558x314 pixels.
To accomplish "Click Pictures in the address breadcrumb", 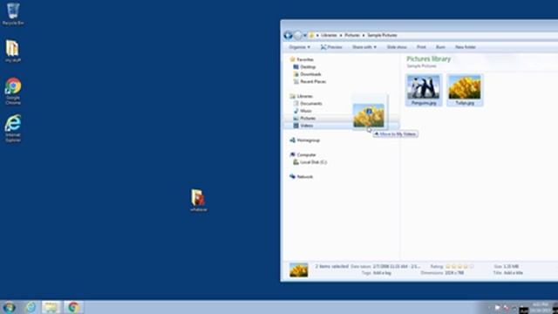I will [x=351, y=35].
